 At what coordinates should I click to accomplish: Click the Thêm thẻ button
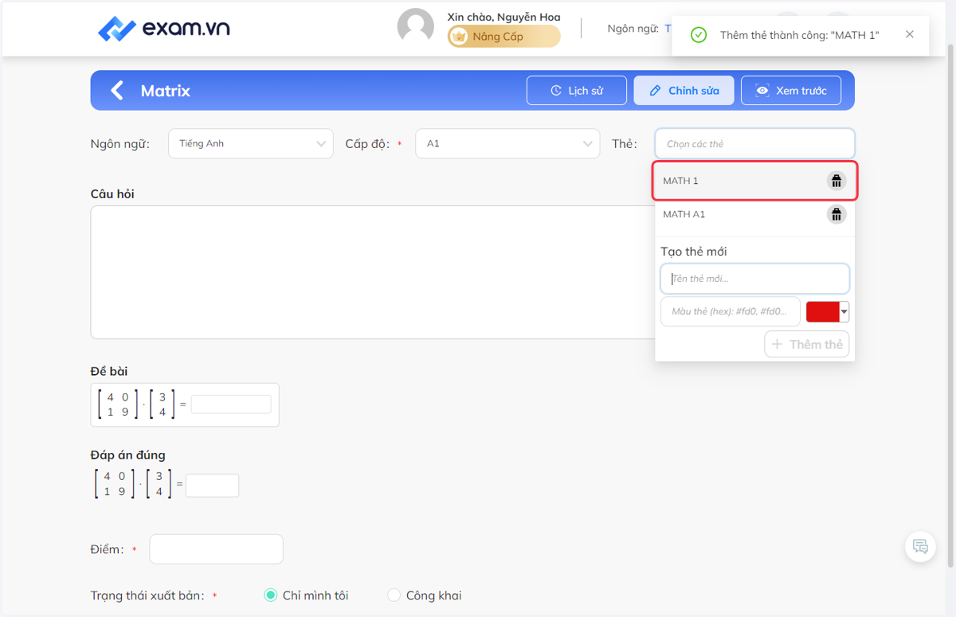click(807, 344)
